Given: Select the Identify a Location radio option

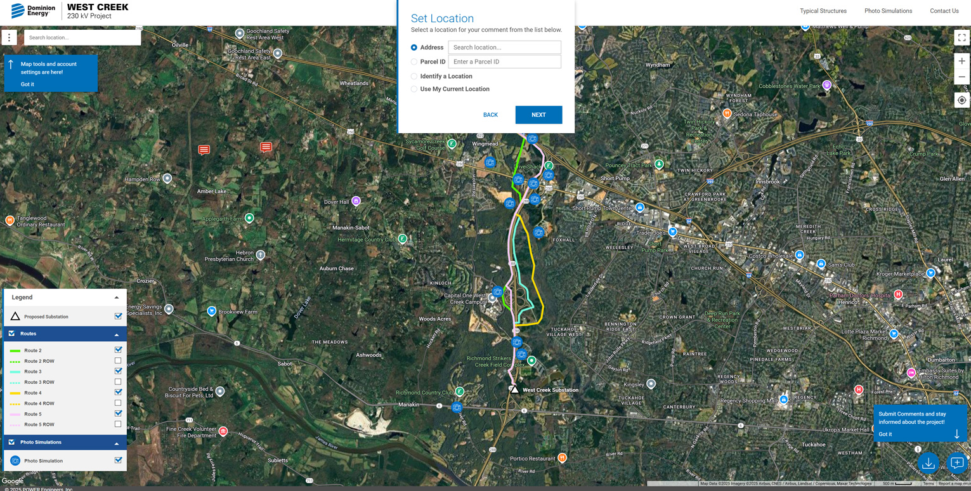Looking at the screenshot, I should [x=414, y=76].
